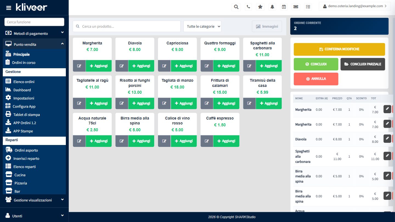395x222 pixels.
Task: Click the search magnifier icon in top bar
Action: [x=236, y=7]
